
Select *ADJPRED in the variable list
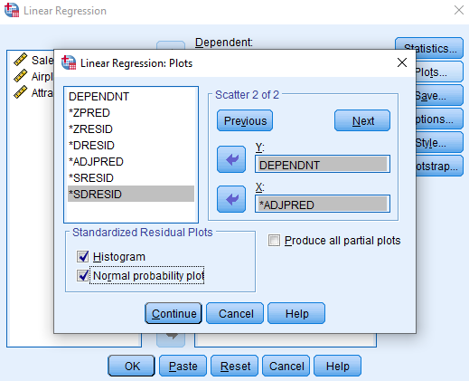pyautogui.click(x=131, y=162)
